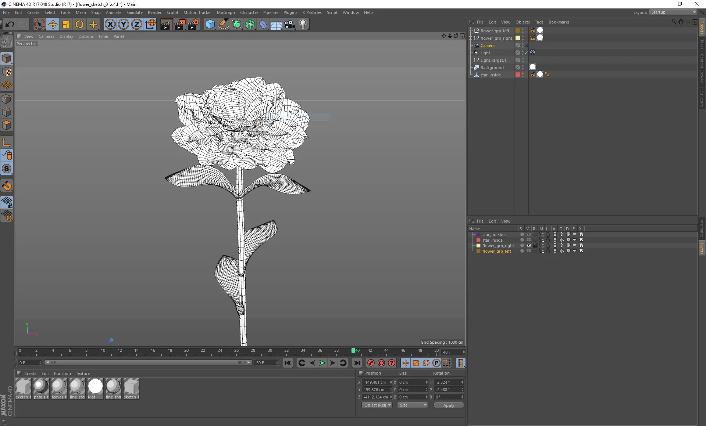Click the Render to Picture Viewer icon
The height and width of the screenshot is (426, 706).
pyautogui.click(x=180, y=25)
